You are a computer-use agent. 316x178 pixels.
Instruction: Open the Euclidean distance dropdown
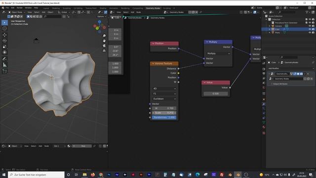point(164,99)
